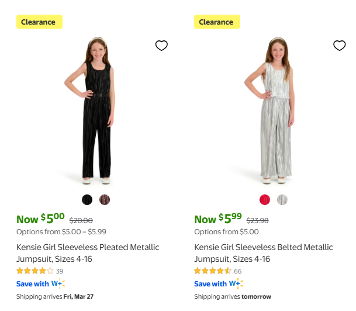Click the Now $5.99 price
This screenshot has height=311, width=356.
(x=218, y=219)
